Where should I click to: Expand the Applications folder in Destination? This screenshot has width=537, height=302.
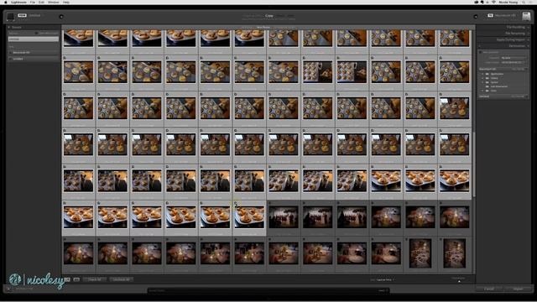tap(483, 74)
